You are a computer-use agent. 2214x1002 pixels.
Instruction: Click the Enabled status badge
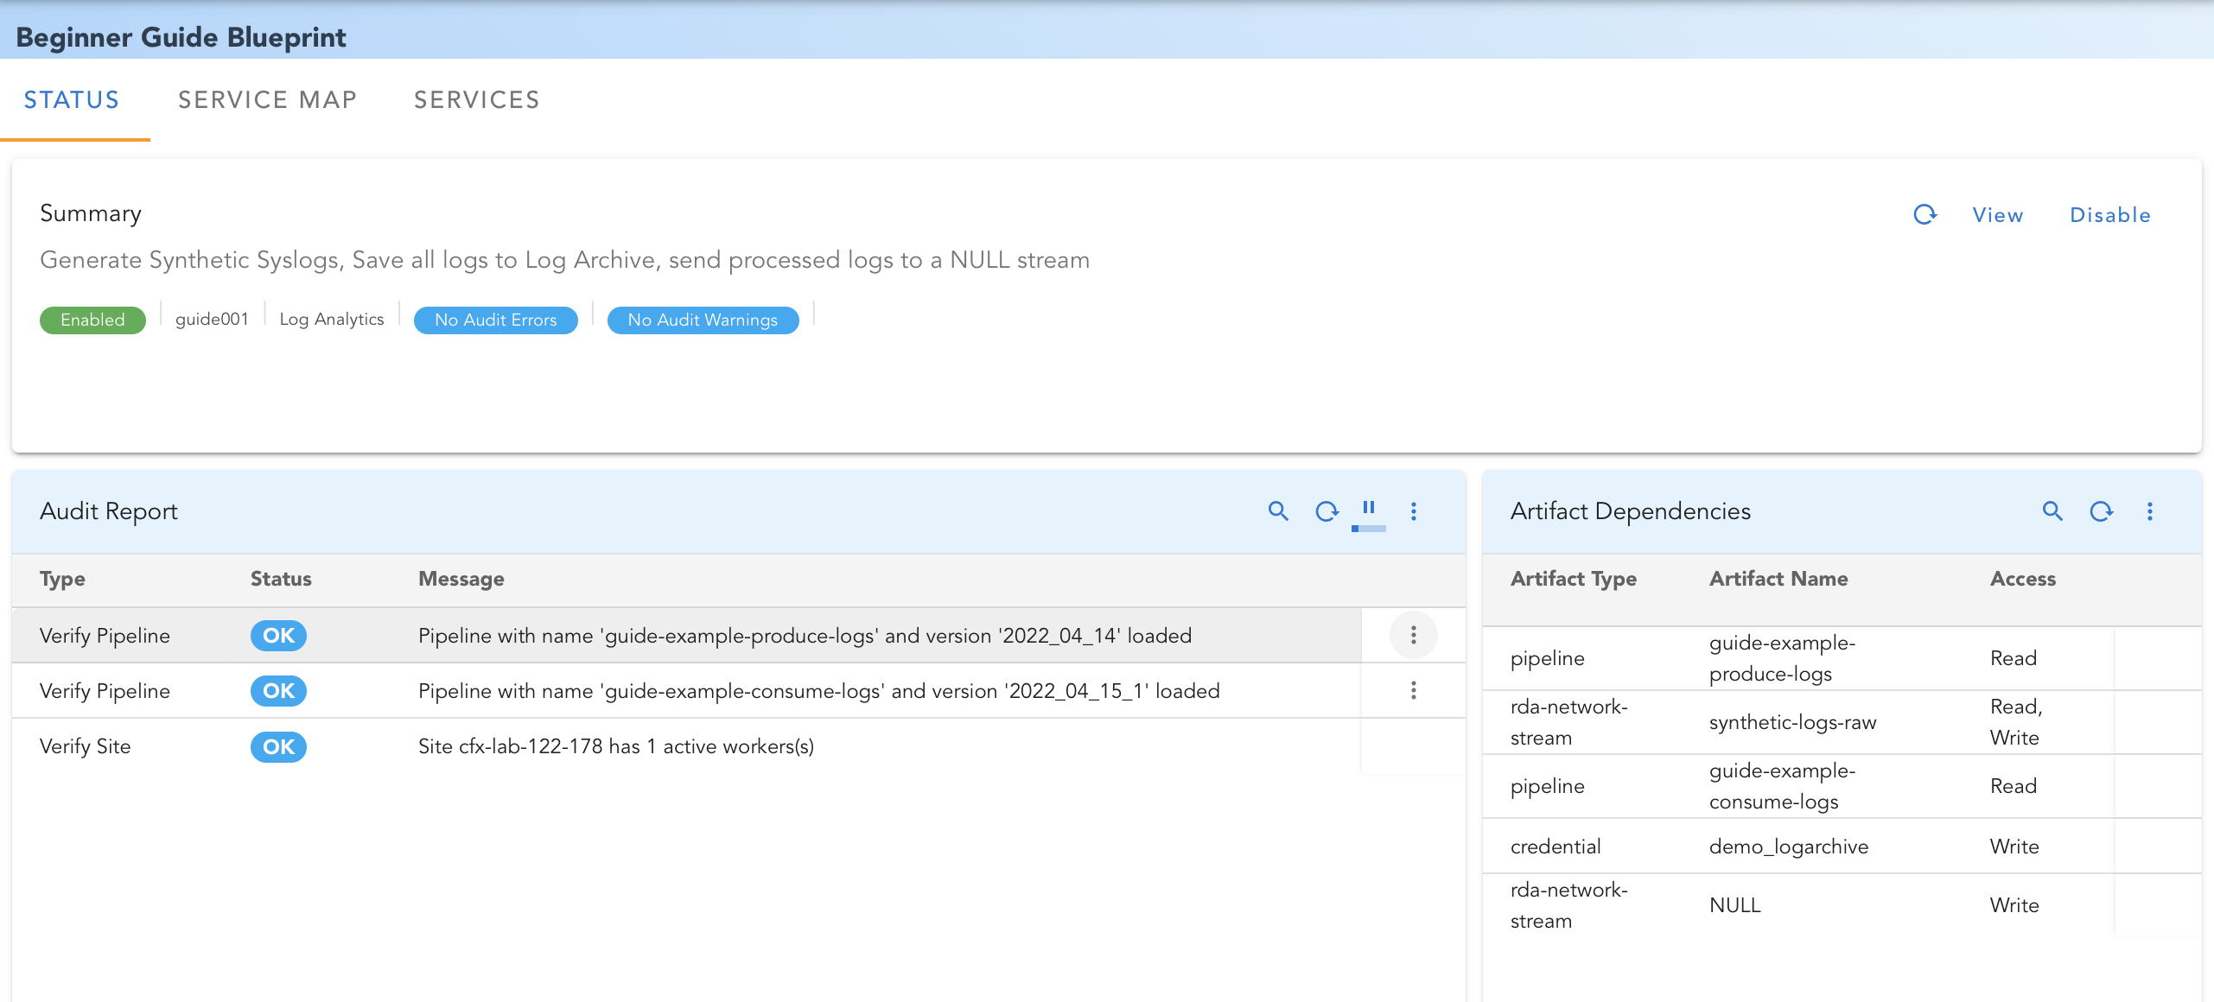click(92, 320)
